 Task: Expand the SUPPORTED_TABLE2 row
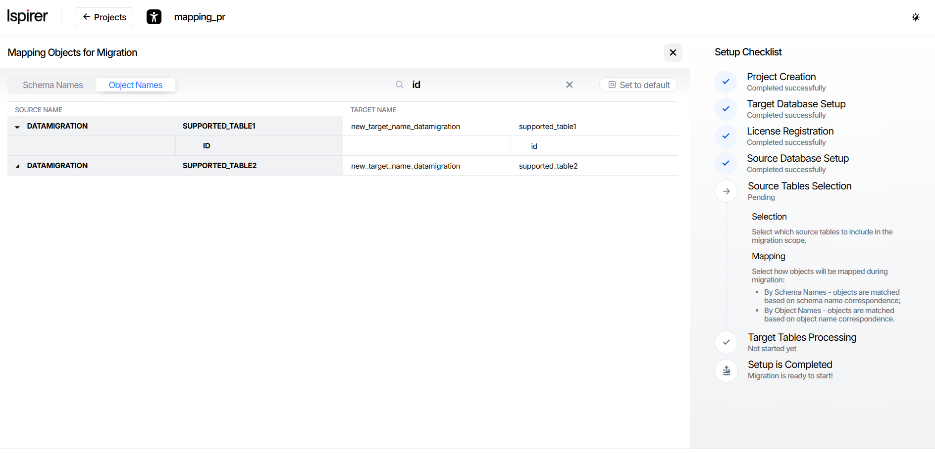tap(17, 166)
